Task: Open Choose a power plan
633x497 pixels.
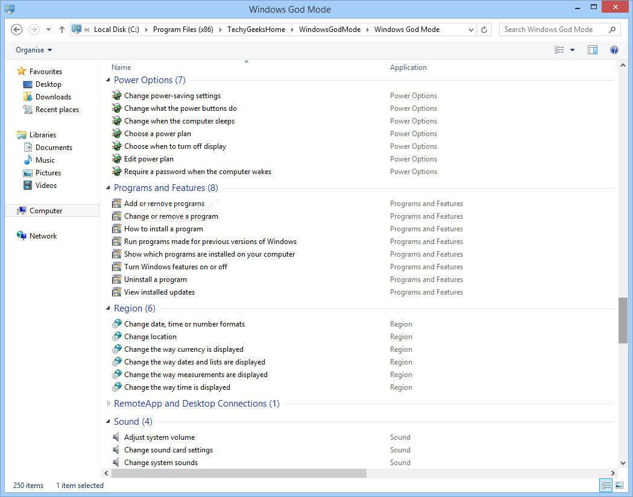Action: point(157,134)
